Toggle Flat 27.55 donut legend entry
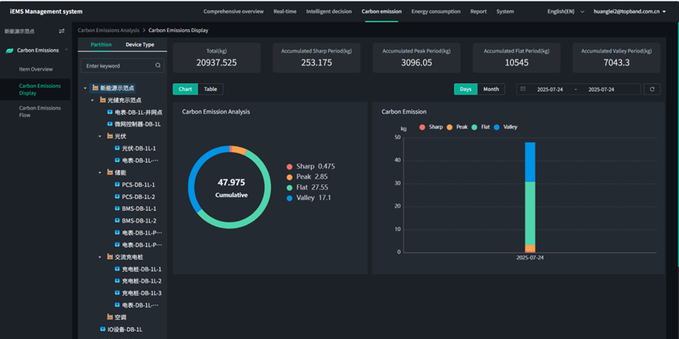679x339 pixels. tap(309, 188)
